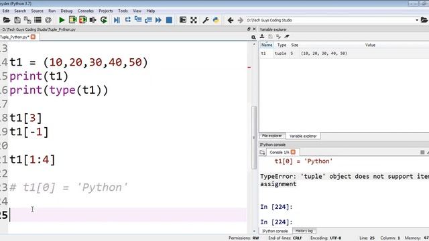Sort variables by the Name column header
This screenshot has height=241, width=429.
267,45
